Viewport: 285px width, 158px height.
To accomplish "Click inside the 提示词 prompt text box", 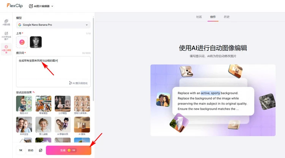I will point(53,68).
